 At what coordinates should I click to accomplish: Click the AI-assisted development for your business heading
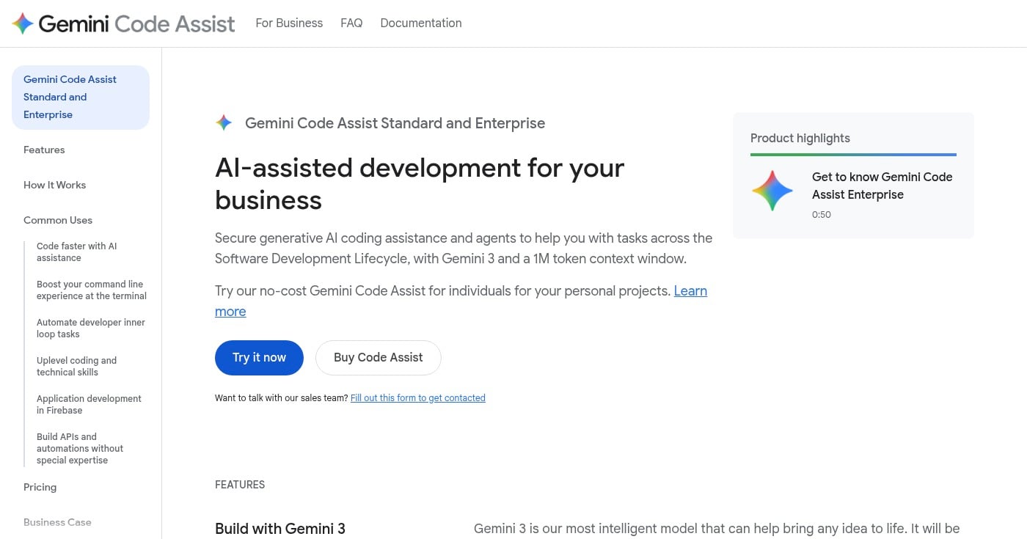pyautogui.click(x=420, y=184)
